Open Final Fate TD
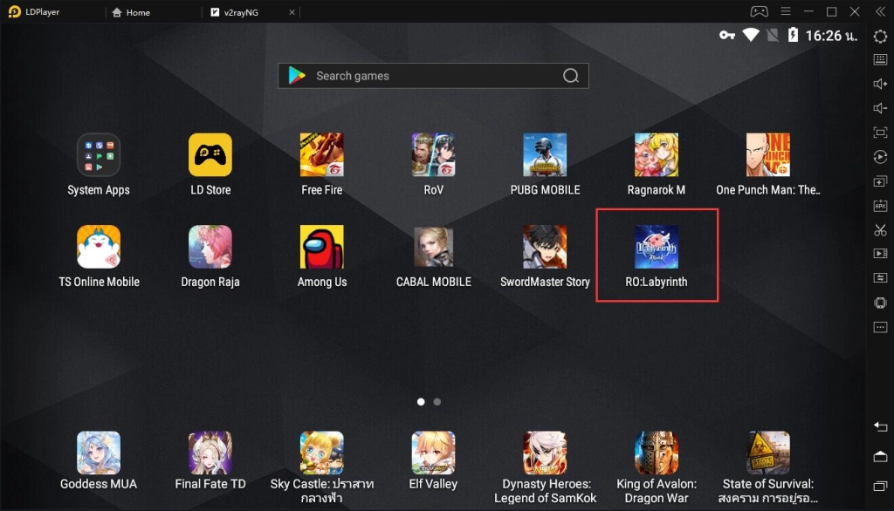894x511 pixels. click(210, 453)
